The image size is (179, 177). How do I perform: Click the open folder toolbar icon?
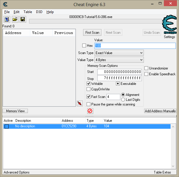(x=15, y=19)
